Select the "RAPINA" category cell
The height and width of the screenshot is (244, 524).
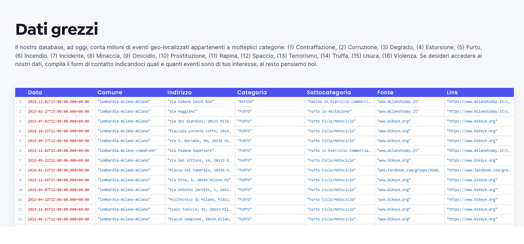pos(270,102)
